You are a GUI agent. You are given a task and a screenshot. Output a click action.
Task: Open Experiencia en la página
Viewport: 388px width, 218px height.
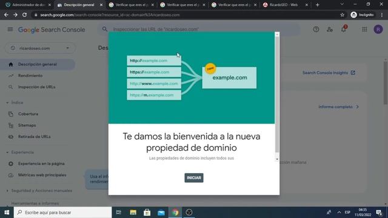pos(41,163)
